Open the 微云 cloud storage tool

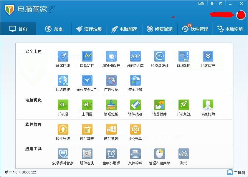pyautogui.click(x=183, y=154)
